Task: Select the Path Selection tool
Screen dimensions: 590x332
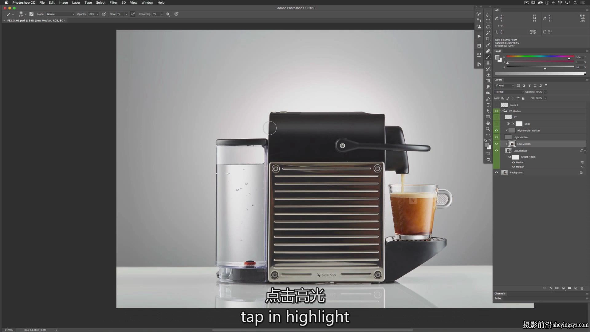Action: (x=488, y=111)
